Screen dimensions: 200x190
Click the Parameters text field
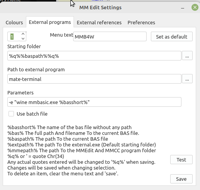point(94,102)
